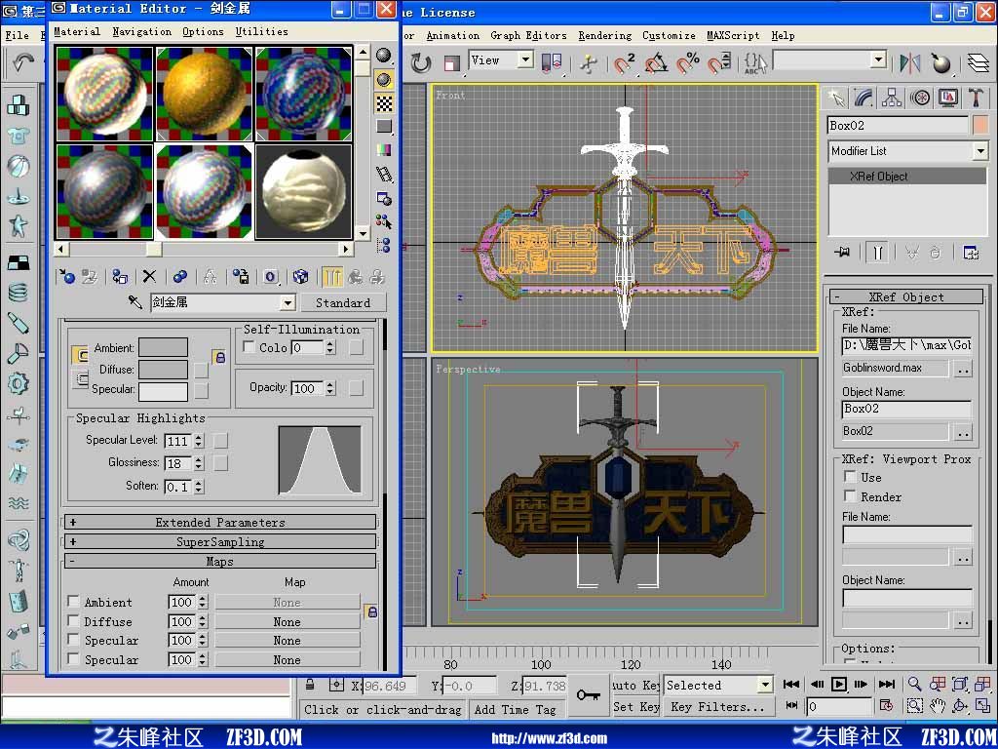Viewport: 998px width, 749px height.
Task: Toggle checkered Background icon
Action: 384,103
